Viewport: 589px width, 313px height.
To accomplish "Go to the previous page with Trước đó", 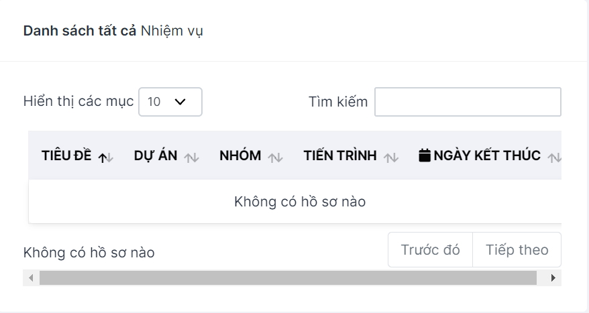I will (x=430, y=249).
